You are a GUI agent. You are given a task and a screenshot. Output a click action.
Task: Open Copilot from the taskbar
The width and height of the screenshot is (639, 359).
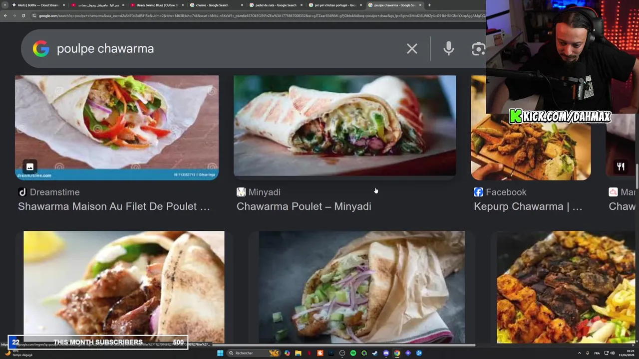(287, 353)
